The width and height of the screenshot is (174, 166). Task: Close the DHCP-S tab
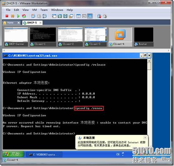(x=41, y=23)
